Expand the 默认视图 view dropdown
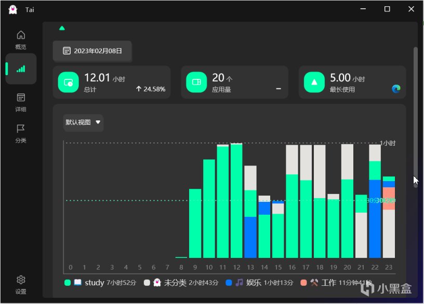The height and width of the screenshot is (304, 424). 83,122
